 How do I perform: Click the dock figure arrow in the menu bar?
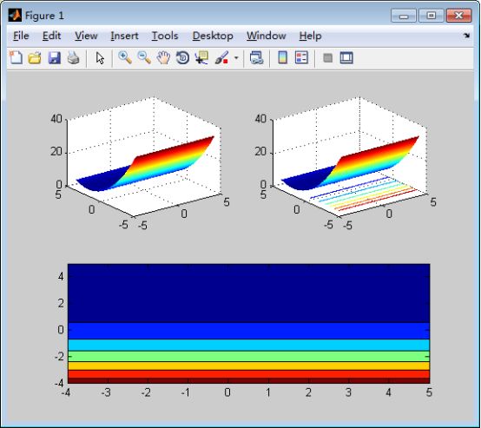coord(466,36)
